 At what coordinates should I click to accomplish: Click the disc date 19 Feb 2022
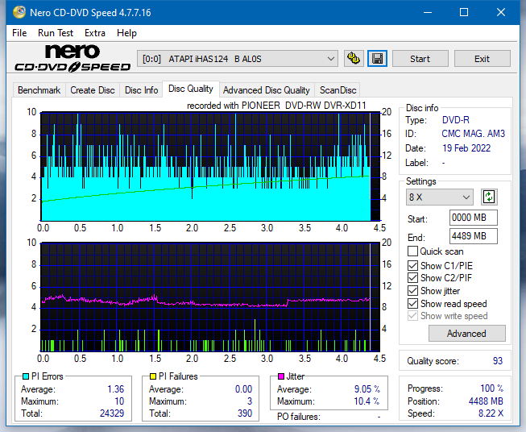click(x=466, y=148)
